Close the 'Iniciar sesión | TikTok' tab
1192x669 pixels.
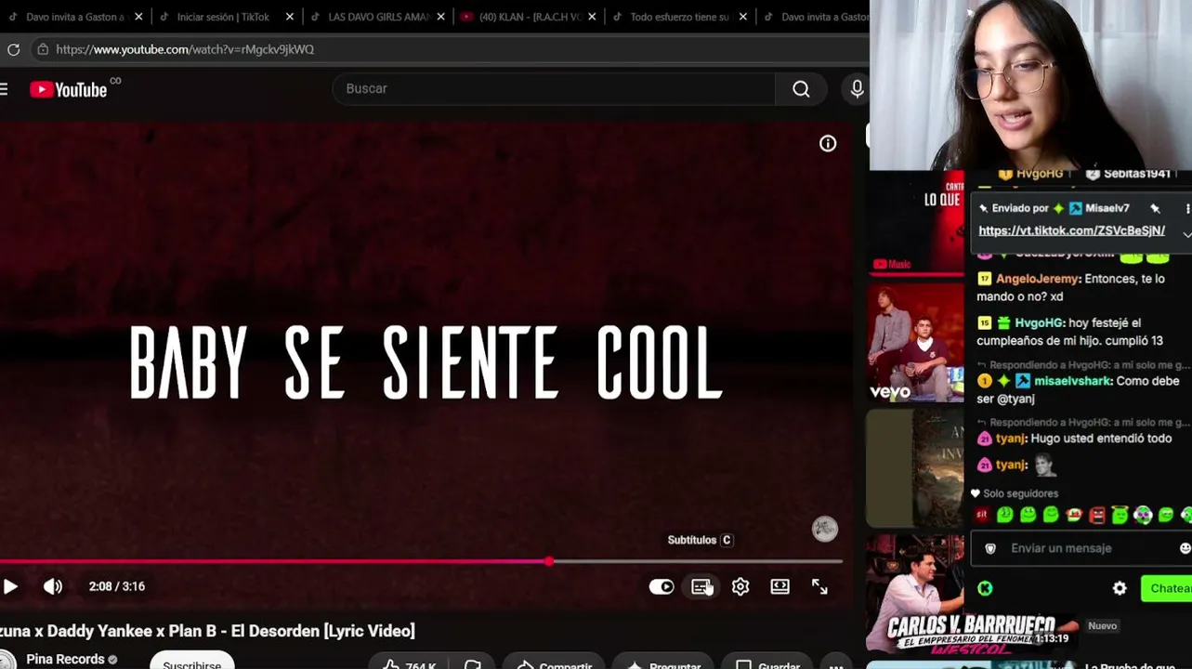[290, 17]
